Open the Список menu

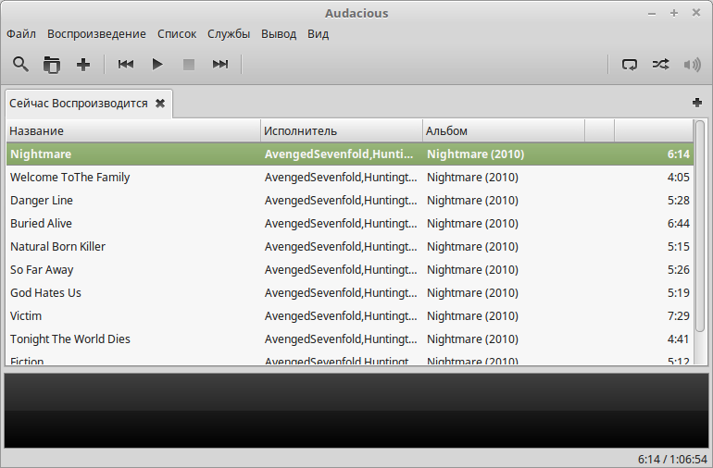pos(177,34)
